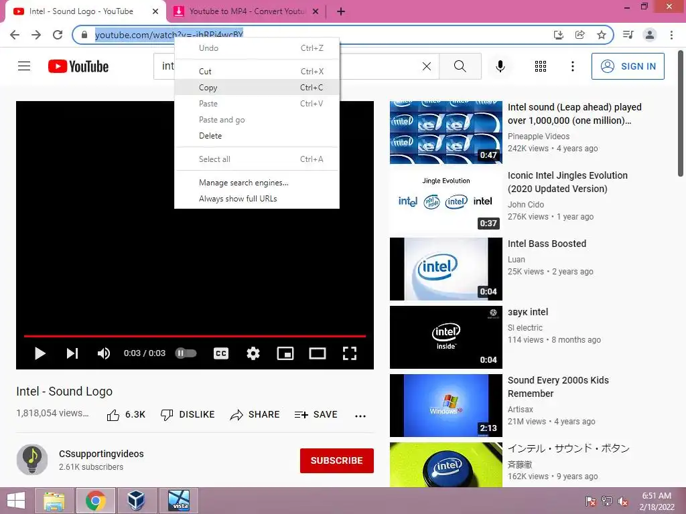686x514 pixels.
Task: Play the video with the play button
Action: point(40,353)
